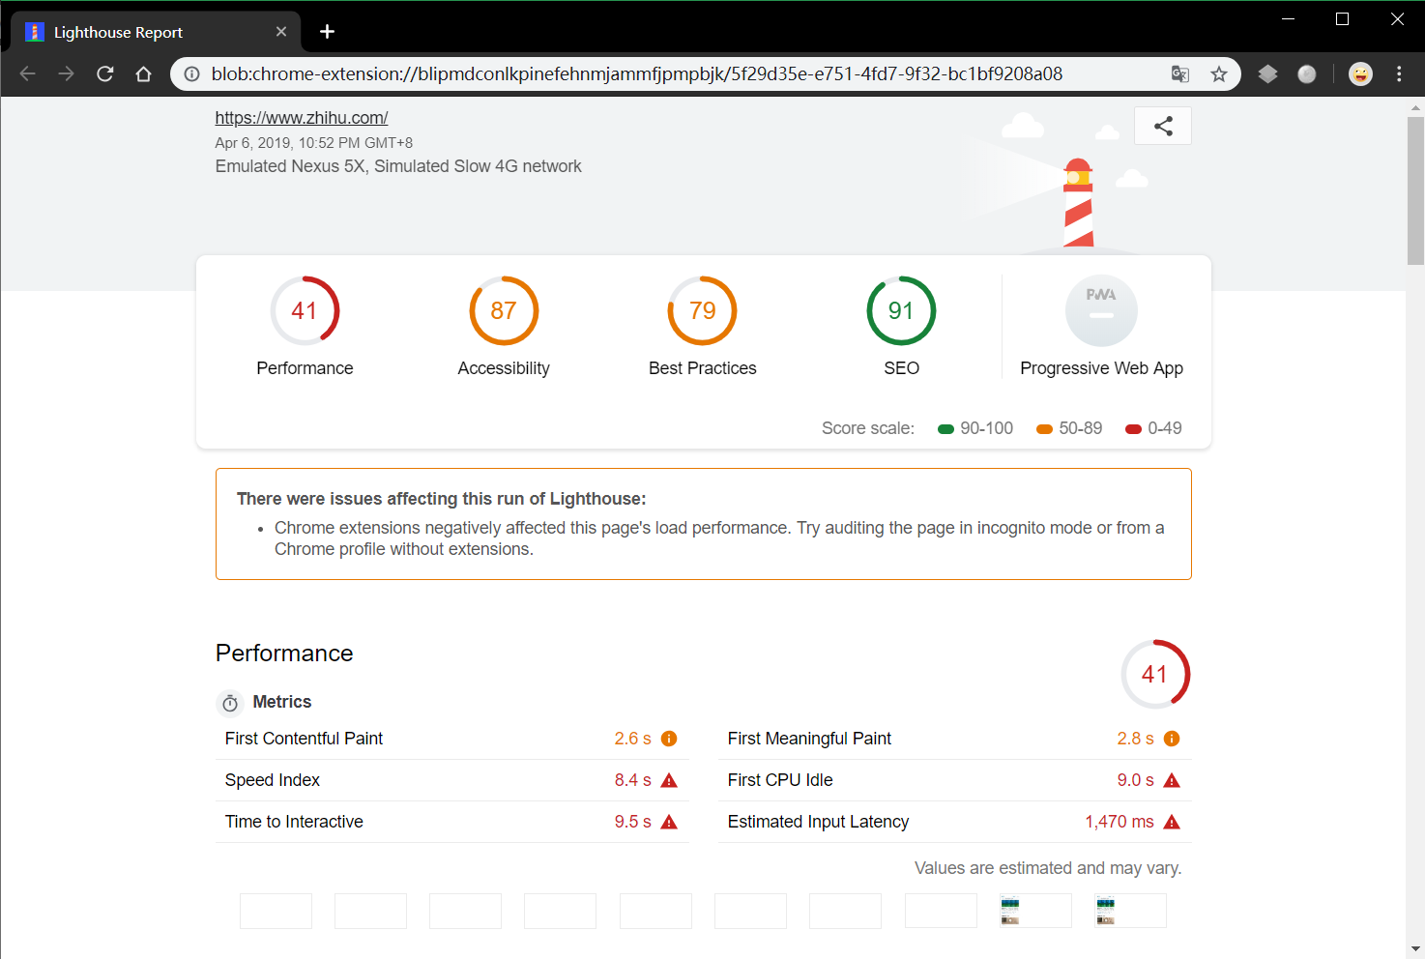Screen dimensions: 1425x959
Task: Click the 'Score scale:' label
Action: pyautogui.click(x=868, y=428)
